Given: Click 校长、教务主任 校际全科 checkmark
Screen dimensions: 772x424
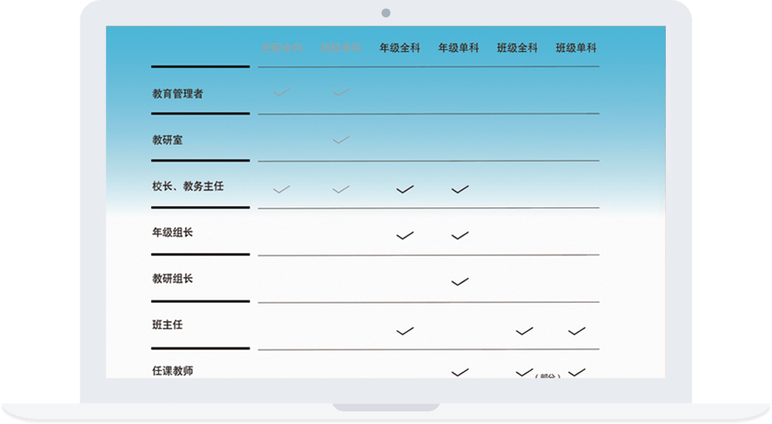Looking at the screenshot, I should [x=281, y=190].
